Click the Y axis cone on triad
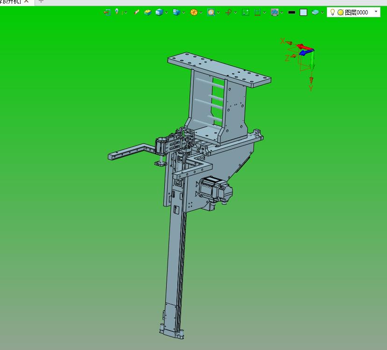 click(311, 80)
